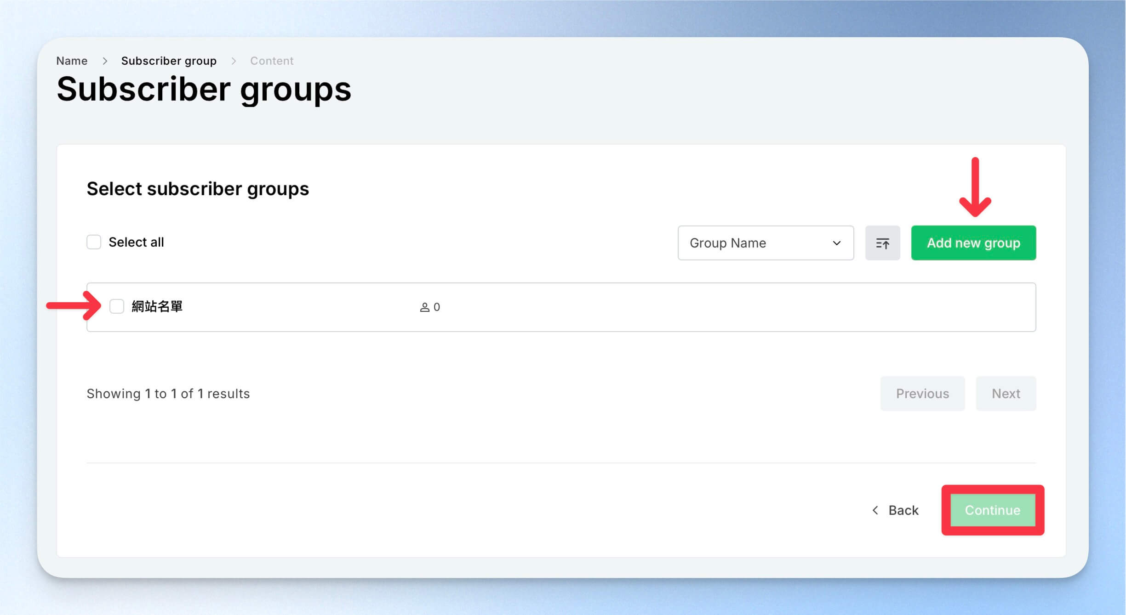The width and height of the screenshot is (1126, 615).
Task: Click the 網站名單 group name text
Action: click(157, 306)
